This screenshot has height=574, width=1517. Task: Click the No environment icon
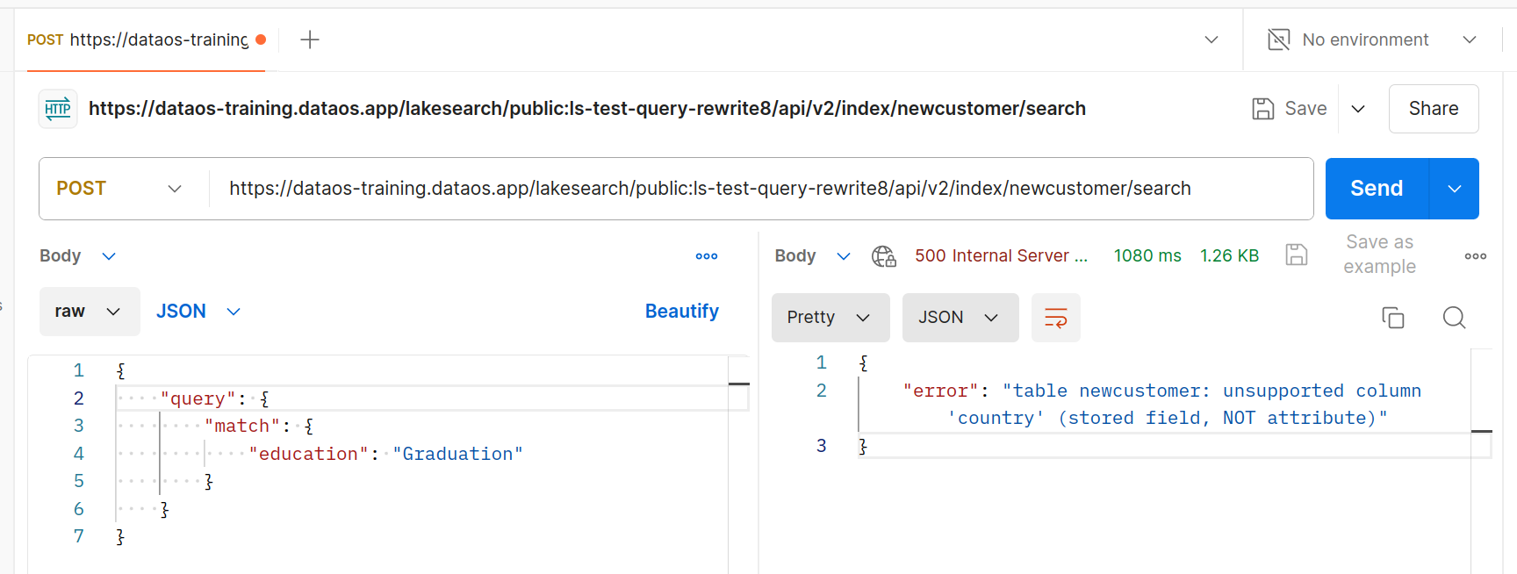(1279, 39)
